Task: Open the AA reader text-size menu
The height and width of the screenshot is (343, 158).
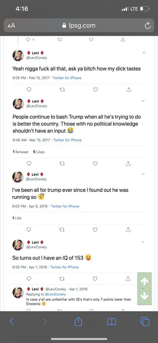Action: point(12,26)
